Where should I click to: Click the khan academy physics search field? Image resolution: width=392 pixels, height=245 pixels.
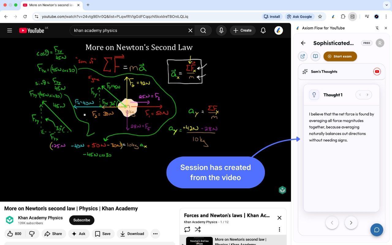[129, 30]
